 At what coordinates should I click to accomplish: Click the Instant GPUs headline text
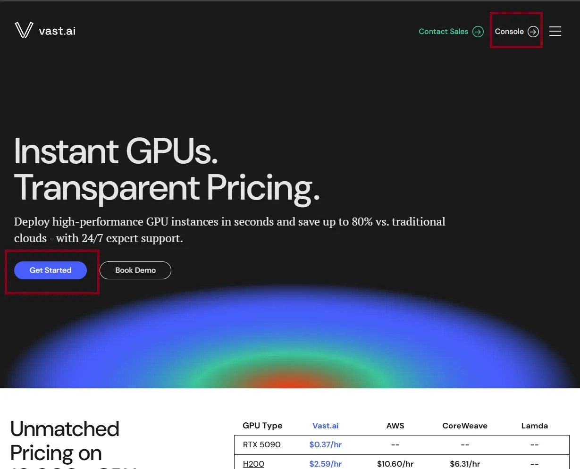(x=116, y=151)
